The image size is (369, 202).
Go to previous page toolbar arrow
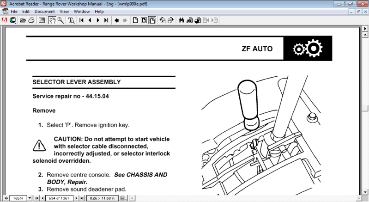(x=90, y=20)
